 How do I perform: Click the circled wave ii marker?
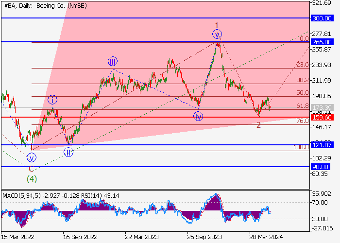tap(68, 152)
